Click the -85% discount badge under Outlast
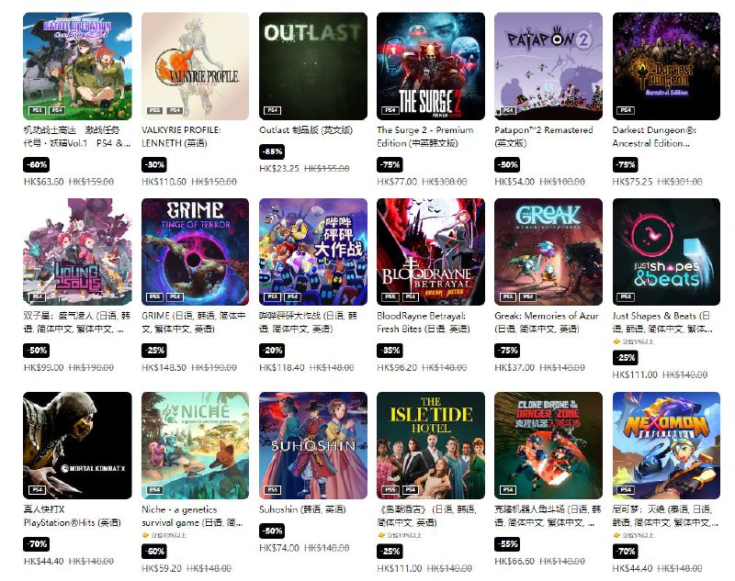Screen dimensions: 735x581 tap(272, 151)
